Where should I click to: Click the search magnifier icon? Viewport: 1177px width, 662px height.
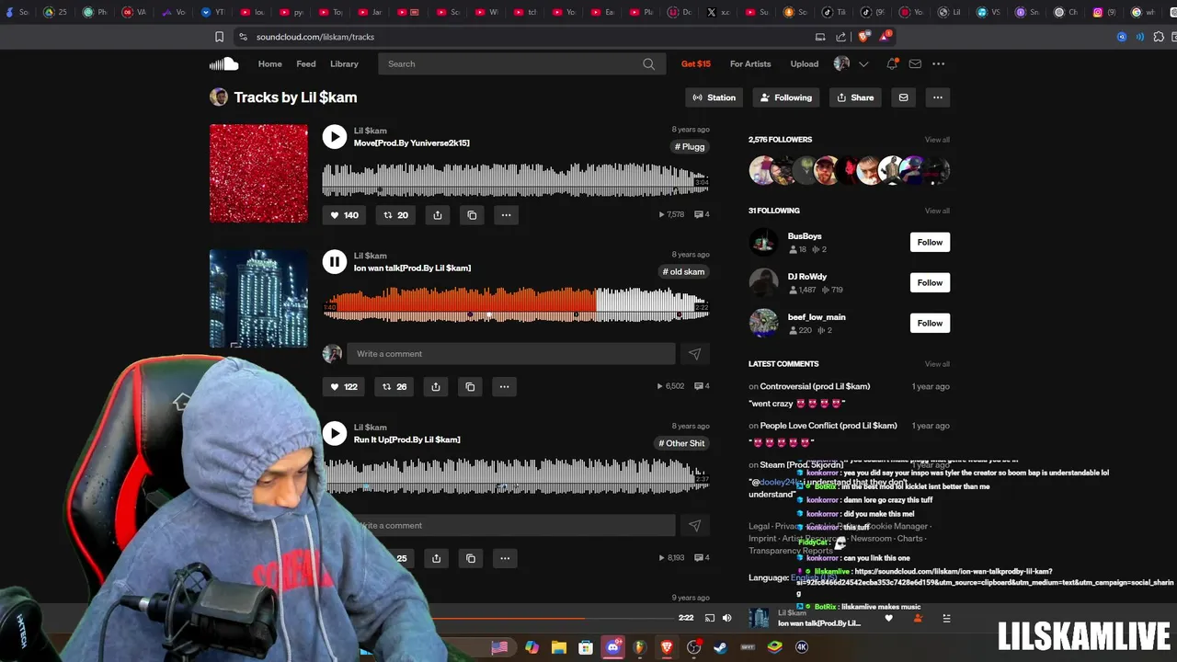tap(648, 64)
